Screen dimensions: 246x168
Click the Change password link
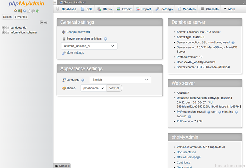(78, 32)
